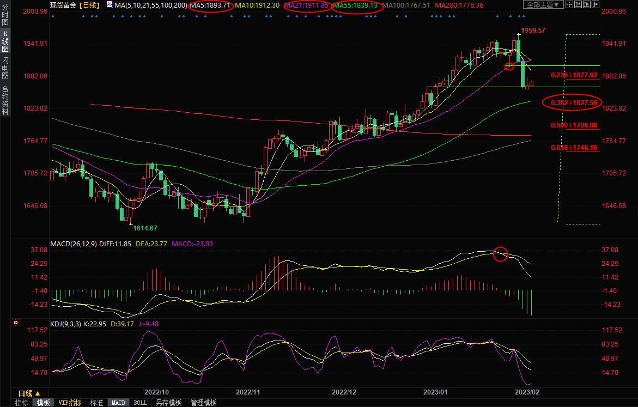Click the MA indicator chart icon

[110, 5]
